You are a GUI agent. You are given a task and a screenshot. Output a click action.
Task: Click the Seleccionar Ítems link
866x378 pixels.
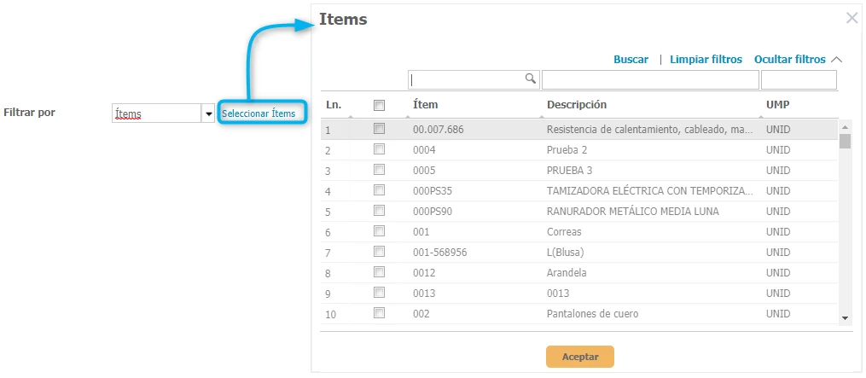(259, 113)
